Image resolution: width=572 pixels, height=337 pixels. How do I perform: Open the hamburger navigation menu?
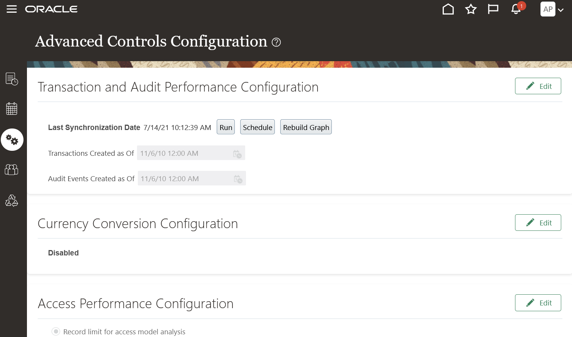point(12,9)
